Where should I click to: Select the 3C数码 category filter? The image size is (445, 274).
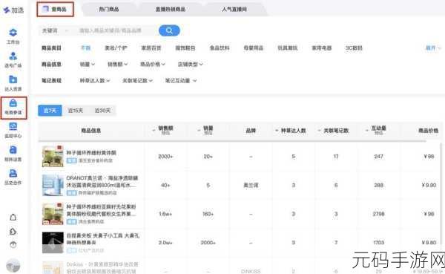354,48
